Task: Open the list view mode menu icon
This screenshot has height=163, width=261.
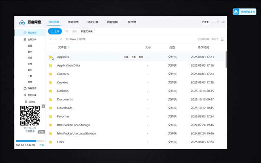Action: click(x=222, y=39)
